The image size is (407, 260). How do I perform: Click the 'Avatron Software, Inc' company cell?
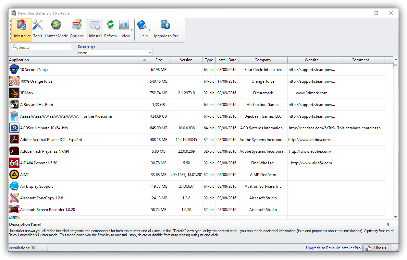[x=263, y=186]
